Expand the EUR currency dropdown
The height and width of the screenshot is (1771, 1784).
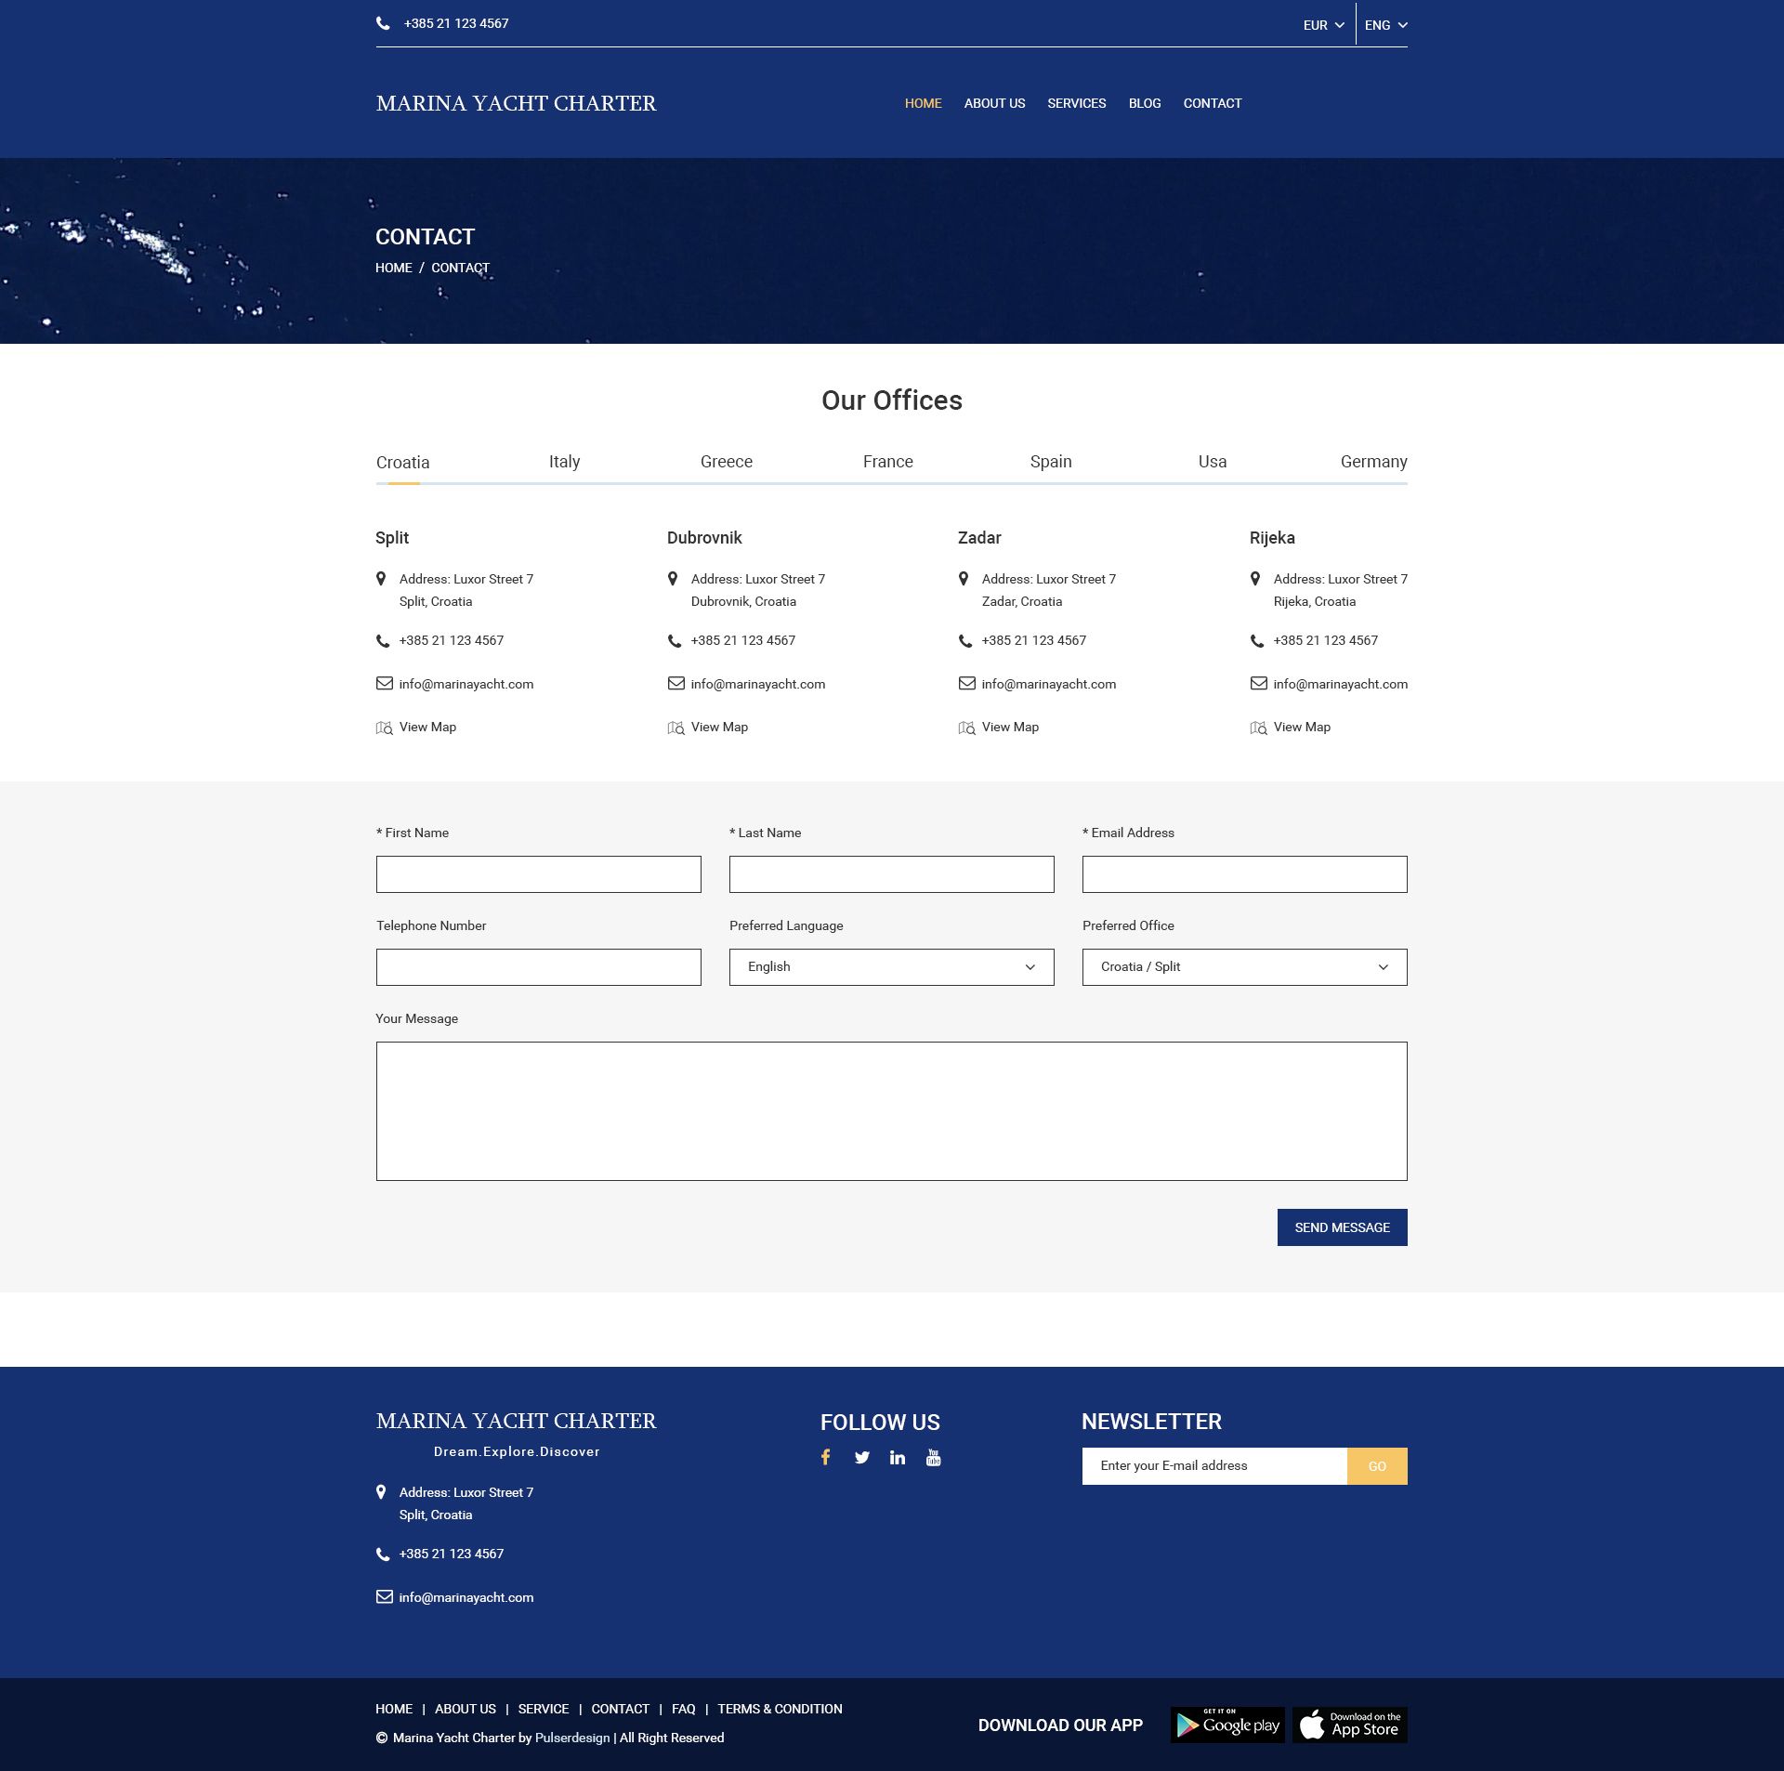point(1323,25)
